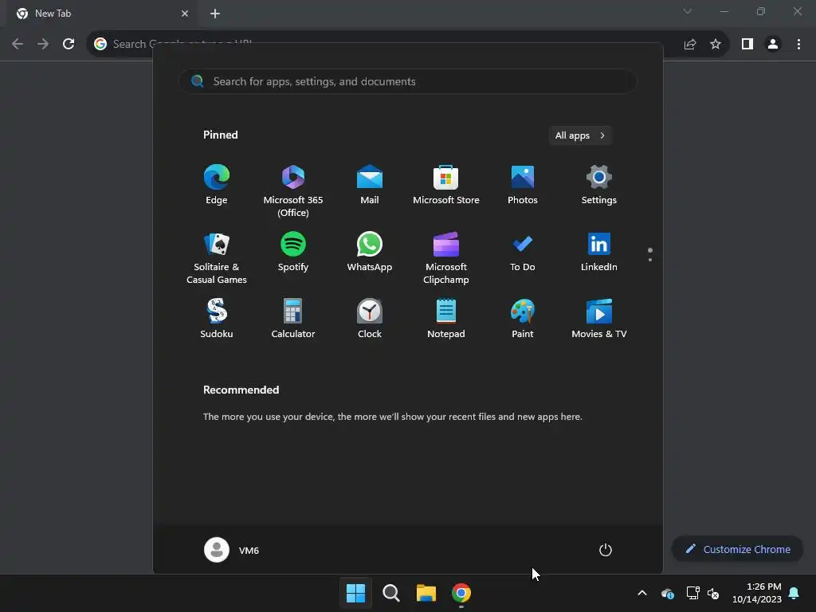Open notifications bell
816x612 pixels.
pyautogui.click(x=794, y=593)
